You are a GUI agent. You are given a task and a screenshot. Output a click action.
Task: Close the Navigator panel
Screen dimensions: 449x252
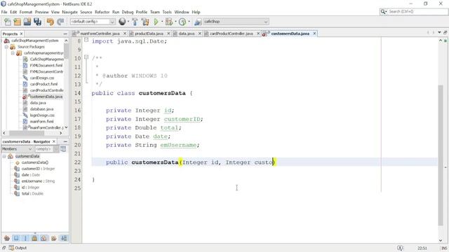[54, 141]
